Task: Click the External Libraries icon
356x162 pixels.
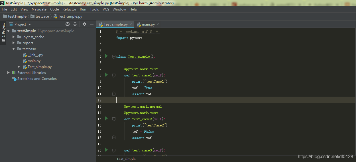Action: [x=14, y=73]
